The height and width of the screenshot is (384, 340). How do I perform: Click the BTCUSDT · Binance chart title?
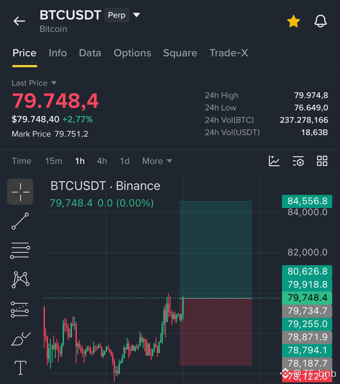tap(106, 186)
